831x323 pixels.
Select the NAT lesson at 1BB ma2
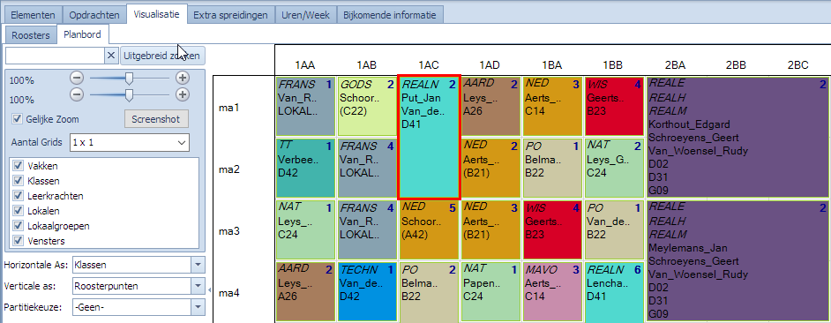(x=614, y=169)
